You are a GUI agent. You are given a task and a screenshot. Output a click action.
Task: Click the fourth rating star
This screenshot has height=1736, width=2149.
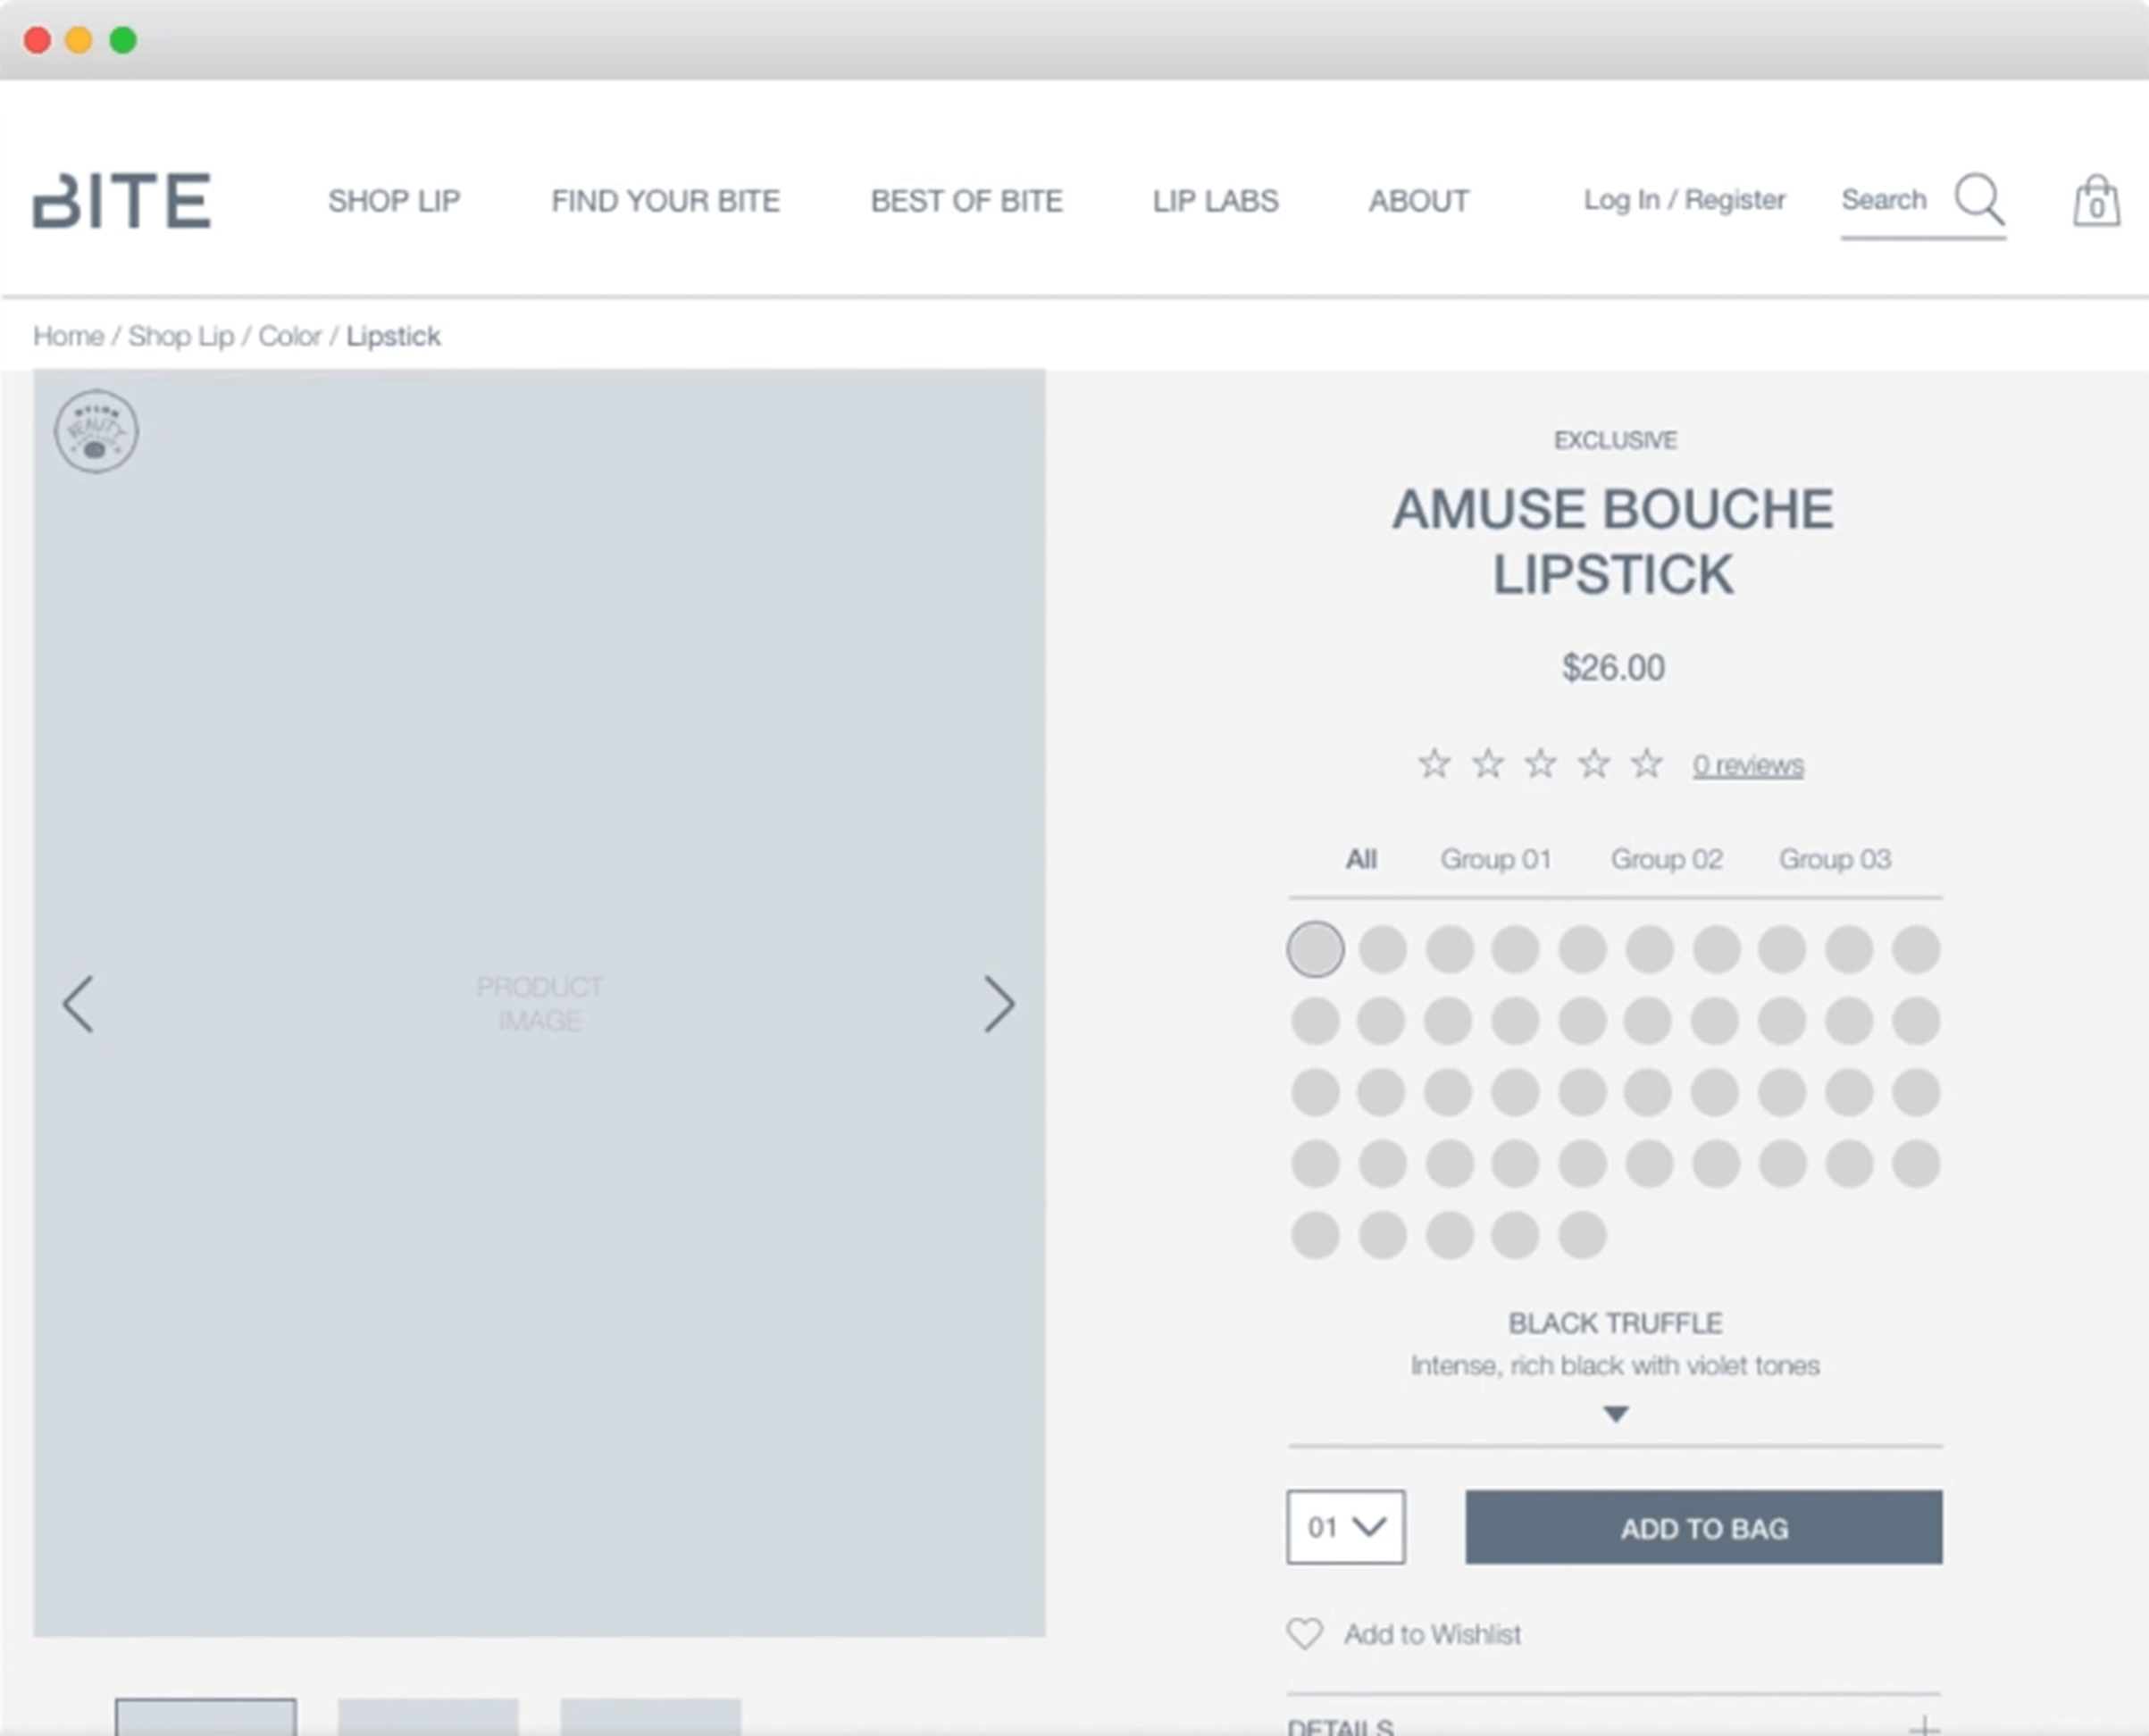point(1594,764)
